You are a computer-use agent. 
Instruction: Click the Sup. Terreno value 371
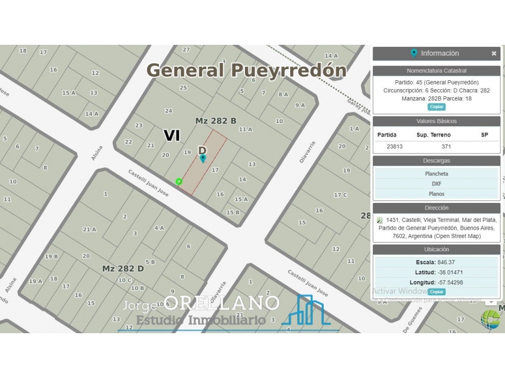tap(446, 147)
